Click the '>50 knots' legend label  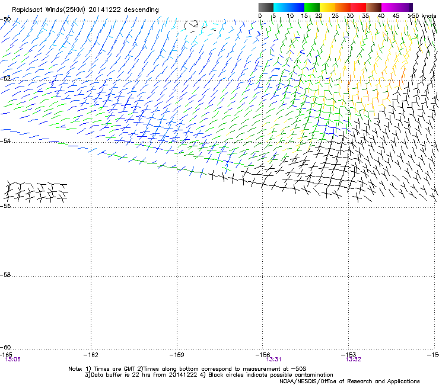(422, 16)
